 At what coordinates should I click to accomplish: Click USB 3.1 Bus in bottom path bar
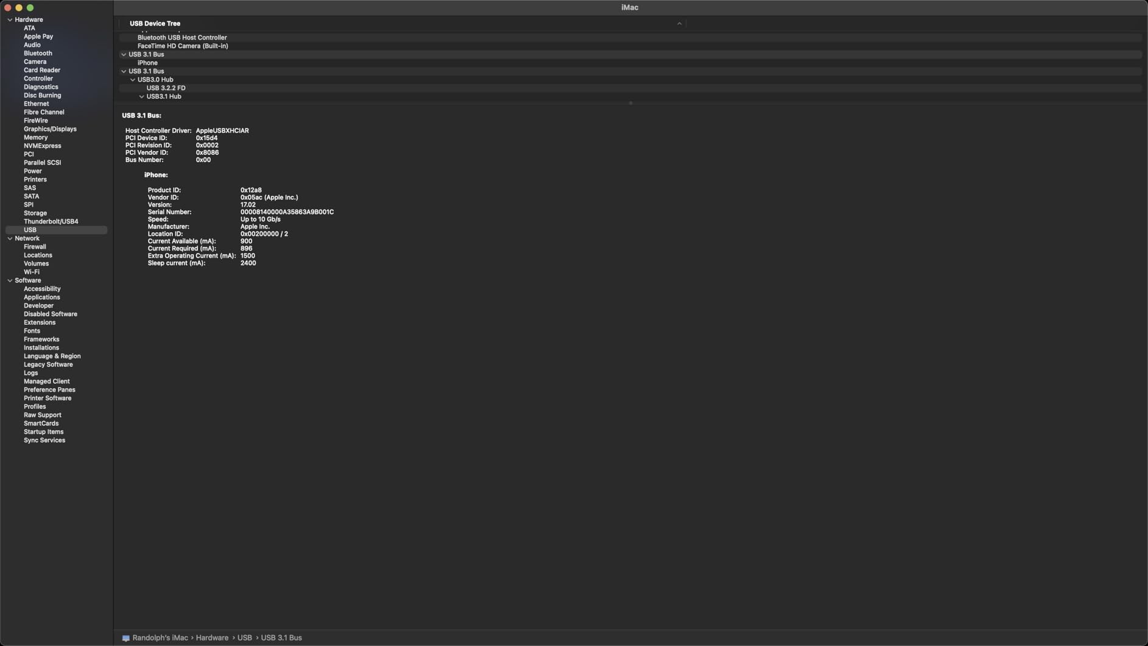(281, 638)
